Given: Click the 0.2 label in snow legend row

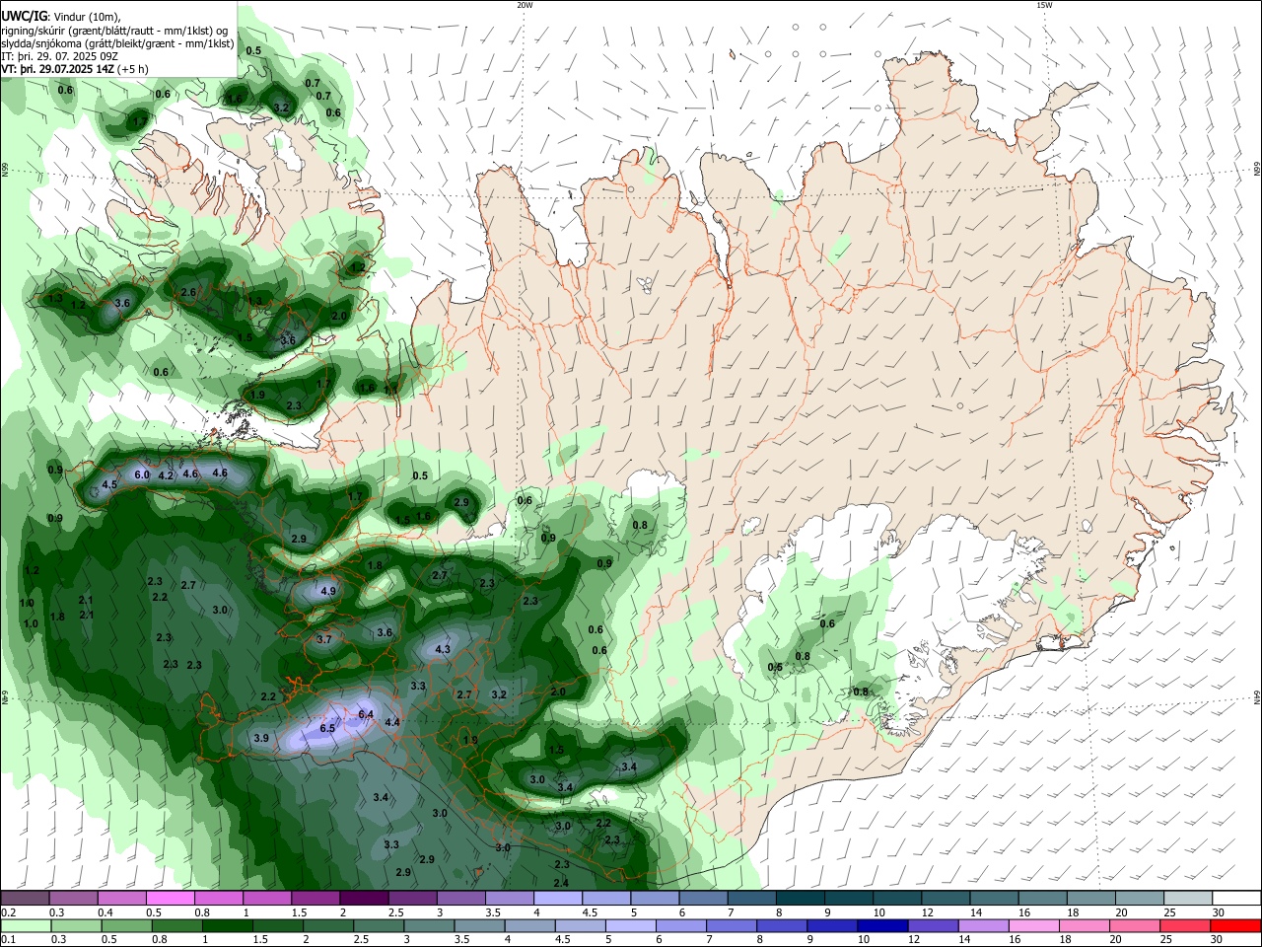Looking at the screenshot, I should 8,912.
